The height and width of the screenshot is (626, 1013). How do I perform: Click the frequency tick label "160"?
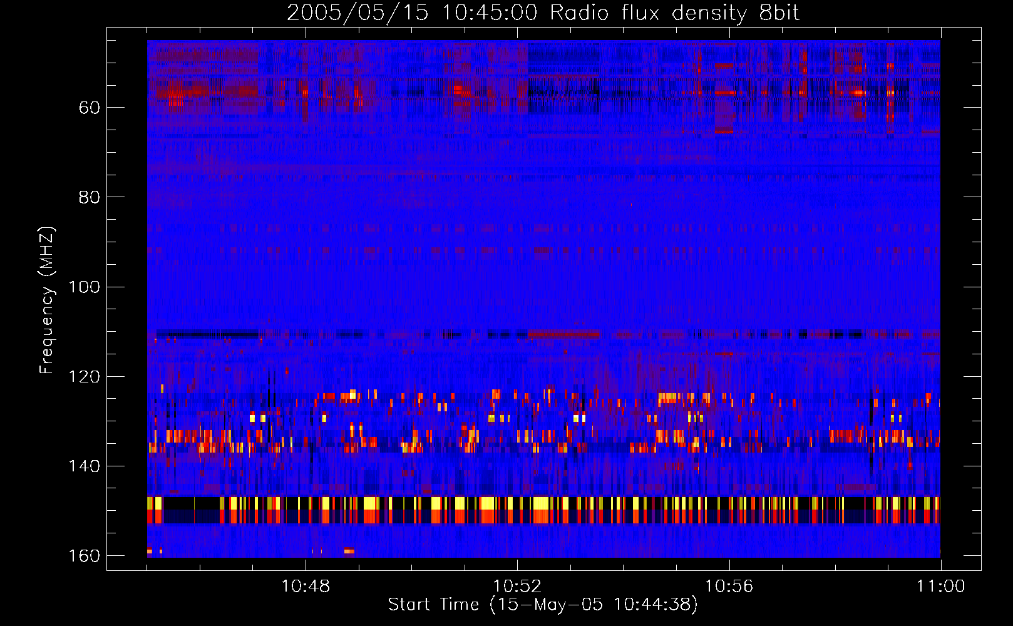point(85,556)
